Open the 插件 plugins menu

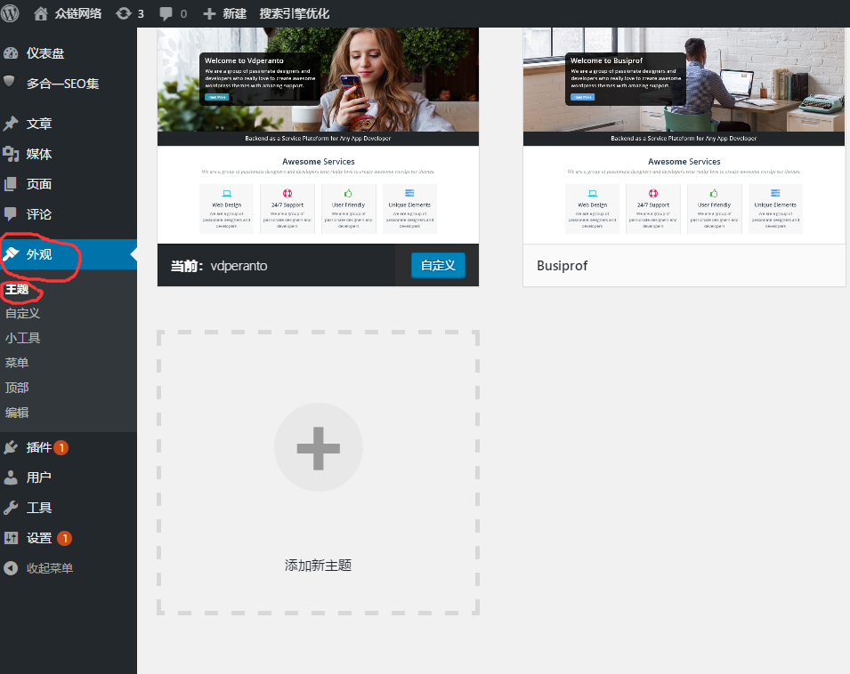click(38, 447)
